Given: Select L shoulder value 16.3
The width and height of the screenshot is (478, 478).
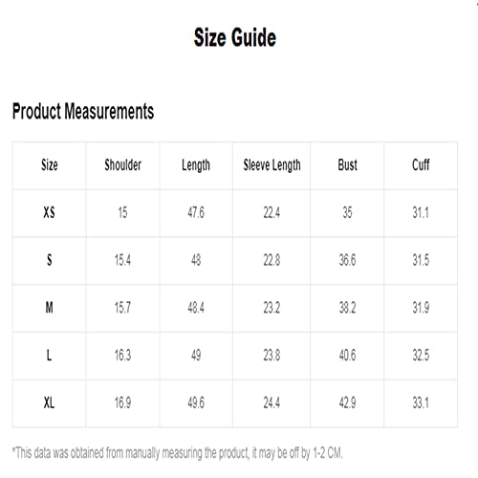Looking at the screenshot, I should [x=122, y=355].
